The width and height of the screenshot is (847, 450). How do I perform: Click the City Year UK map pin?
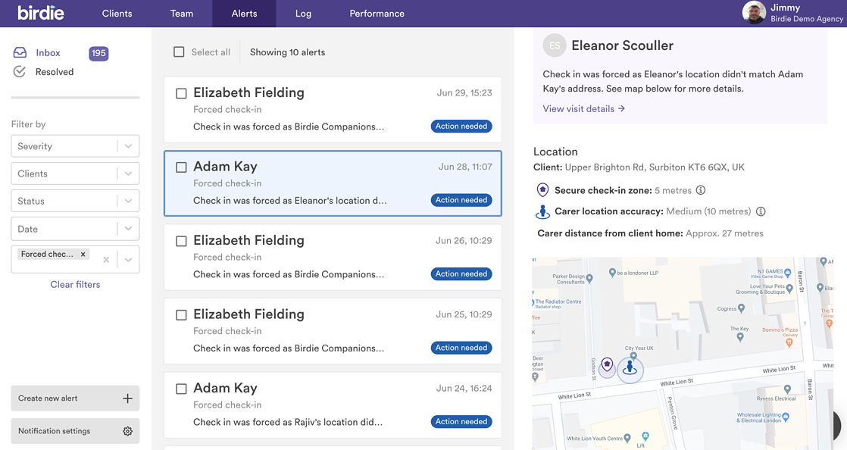coord(633,355)
